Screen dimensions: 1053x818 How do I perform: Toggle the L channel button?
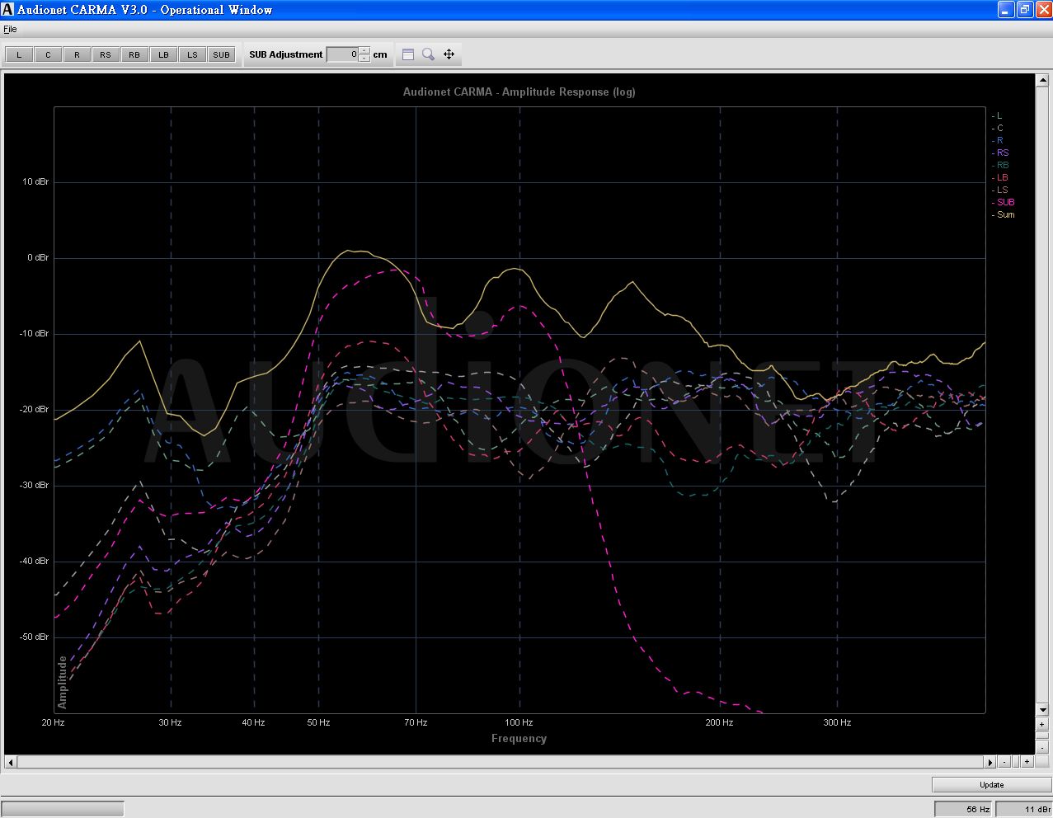coord(19,55)
